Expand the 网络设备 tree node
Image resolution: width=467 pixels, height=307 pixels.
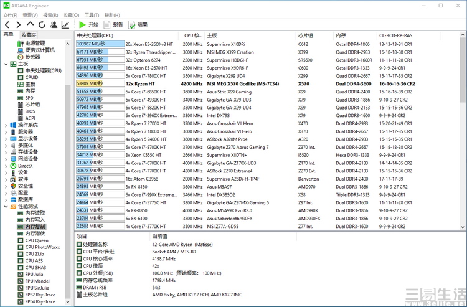point(6,159)
